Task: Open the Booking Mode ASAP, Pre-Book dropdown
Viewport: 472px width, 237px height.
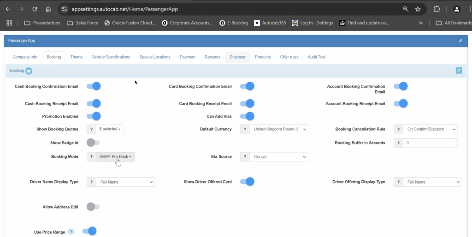Action: [115, 157]
